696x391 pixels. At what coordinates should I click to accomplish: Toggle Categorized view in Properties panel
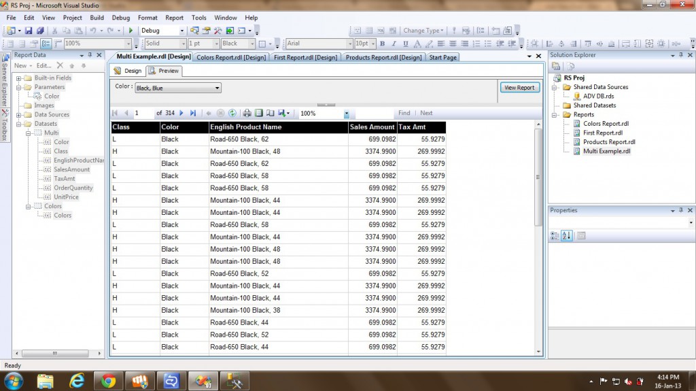tap(555, 236)
